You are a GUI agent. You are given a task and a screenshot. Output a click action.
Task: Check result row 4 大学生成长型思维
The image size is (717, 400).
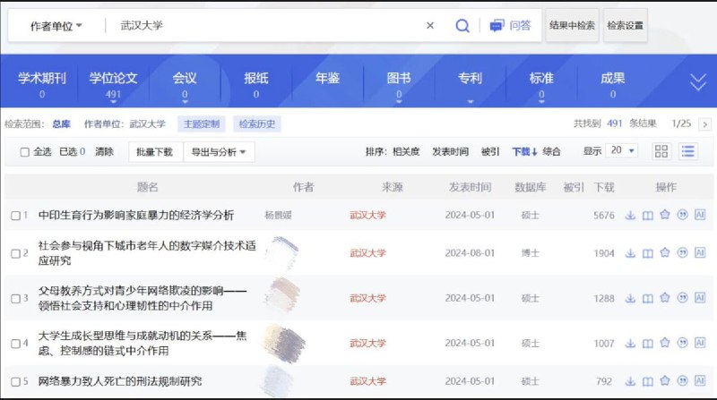click(15, 344)
